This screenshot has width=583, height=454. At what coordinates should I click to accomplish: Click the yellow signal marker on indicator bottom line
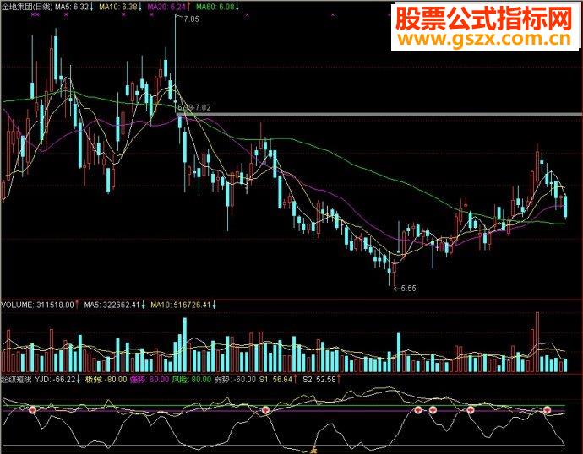pyautogui.click(x=313, y=451)
